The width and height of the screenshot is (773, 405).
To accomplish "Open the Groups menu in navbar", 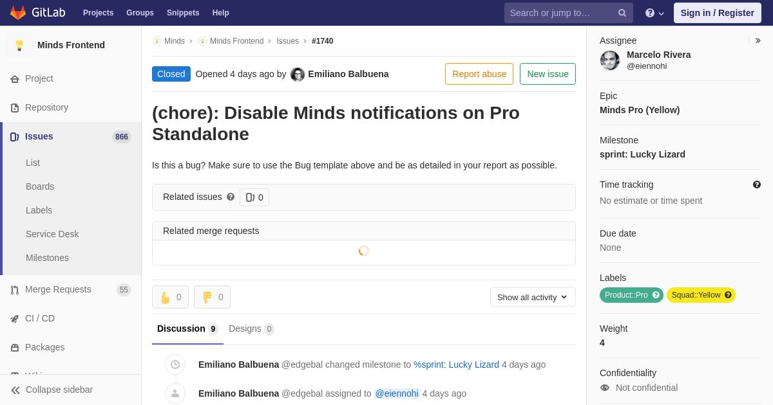I will [140, 13].
